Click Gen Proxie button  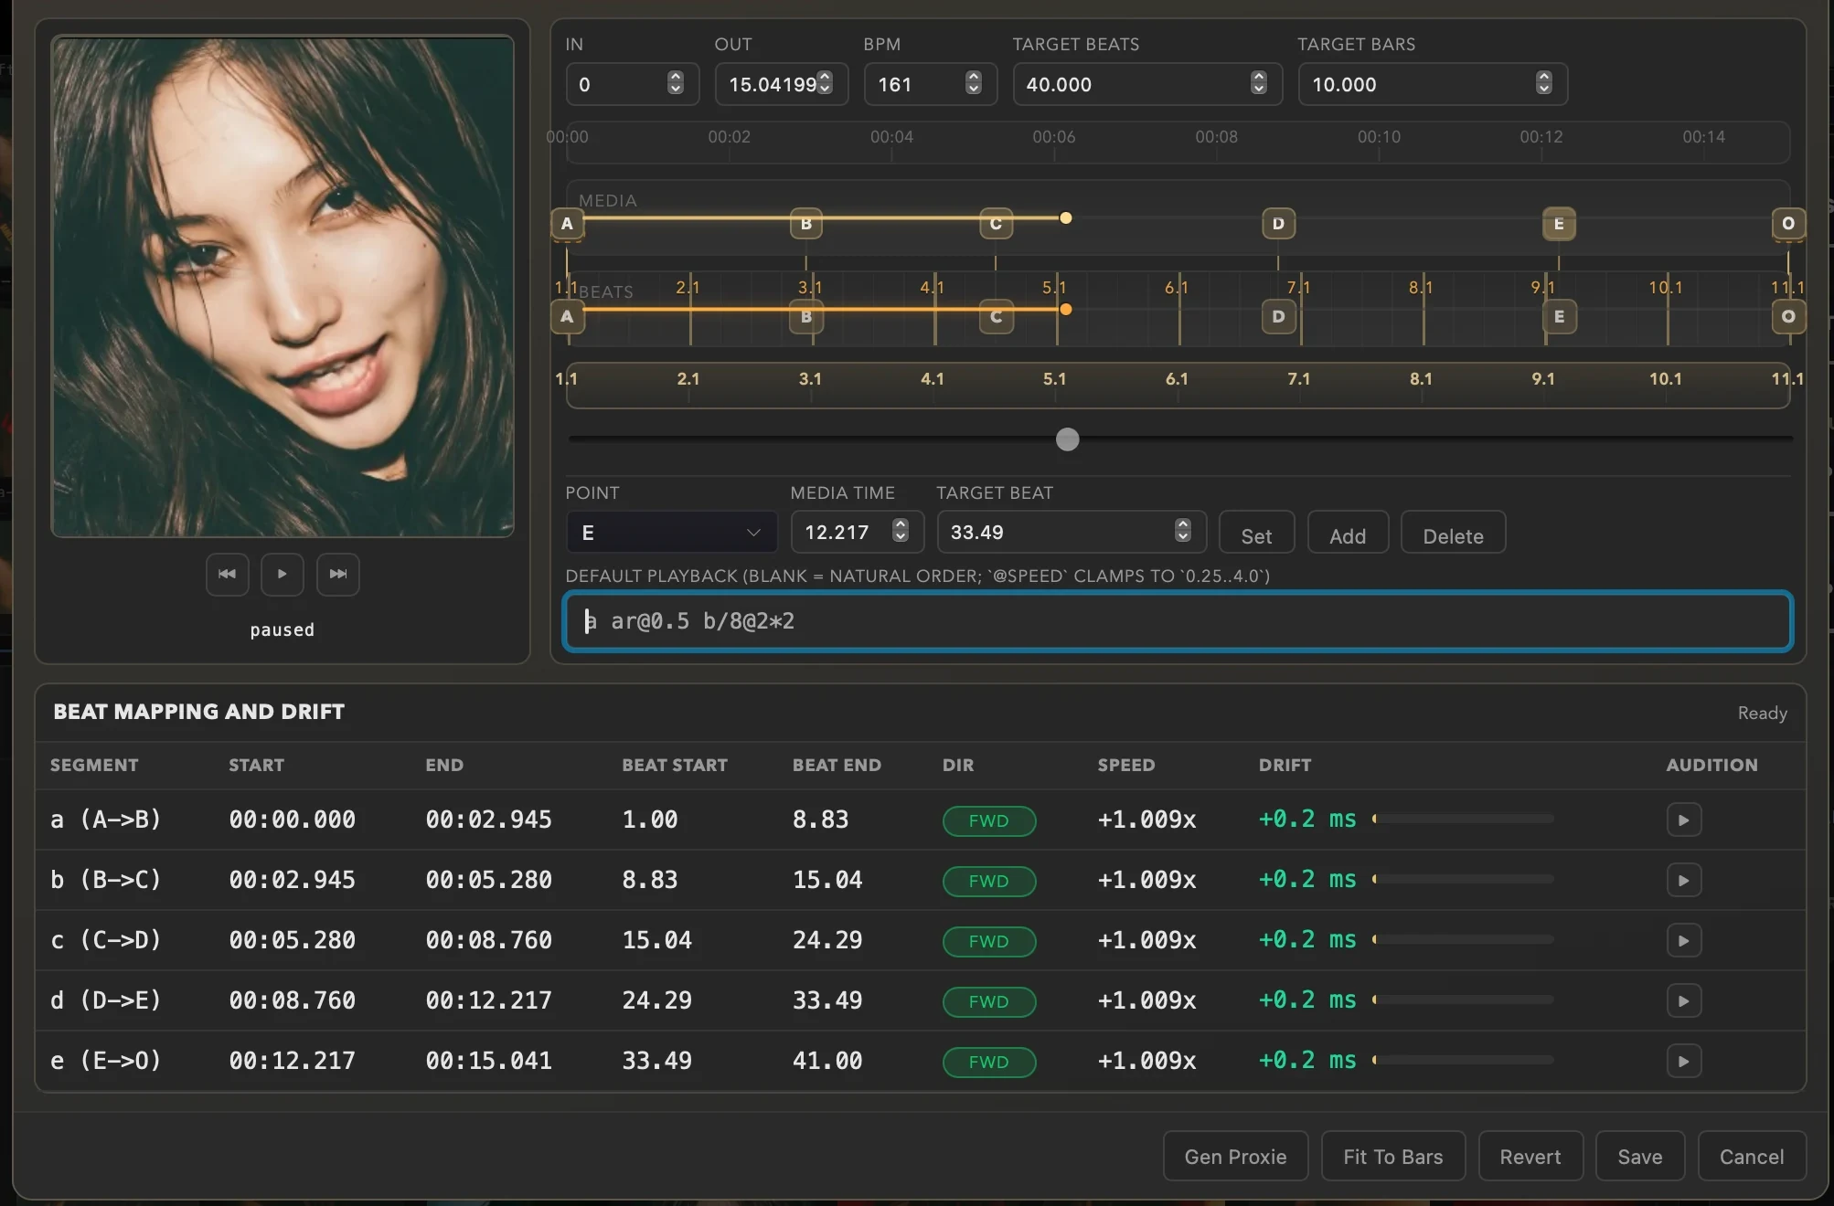1235,1157
